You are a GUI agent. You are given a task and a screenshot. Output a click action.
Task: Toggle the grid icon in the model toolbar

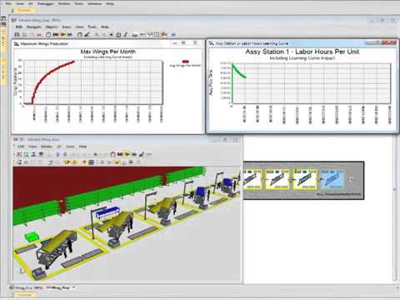tap(157, 34)
